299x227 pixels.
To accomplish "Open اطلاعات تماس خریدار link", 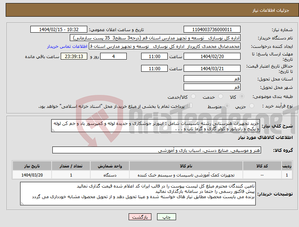I will [x=67, y=46].
